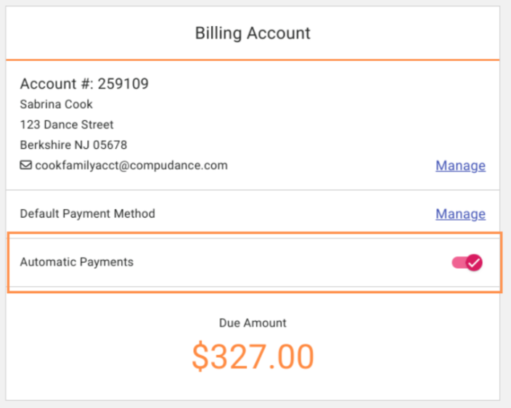This screenshot has width=511, height=408.
Task: Open Manage link next to email address
Action: click(x=460, y=166)
